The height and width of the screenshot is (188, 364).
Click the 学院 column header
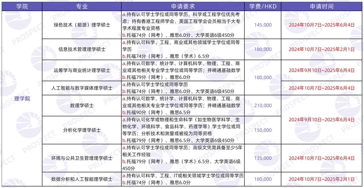pos(22,6)
